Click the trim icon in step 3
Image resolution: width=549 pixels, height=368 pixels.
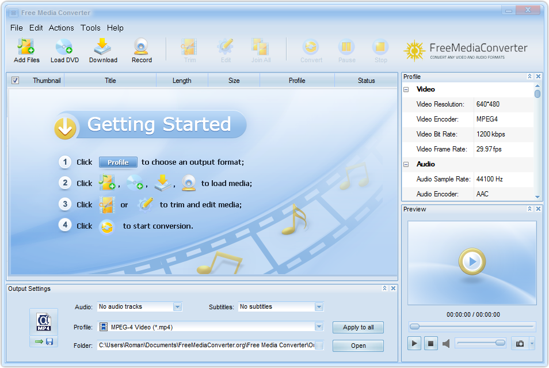(107, 204)
